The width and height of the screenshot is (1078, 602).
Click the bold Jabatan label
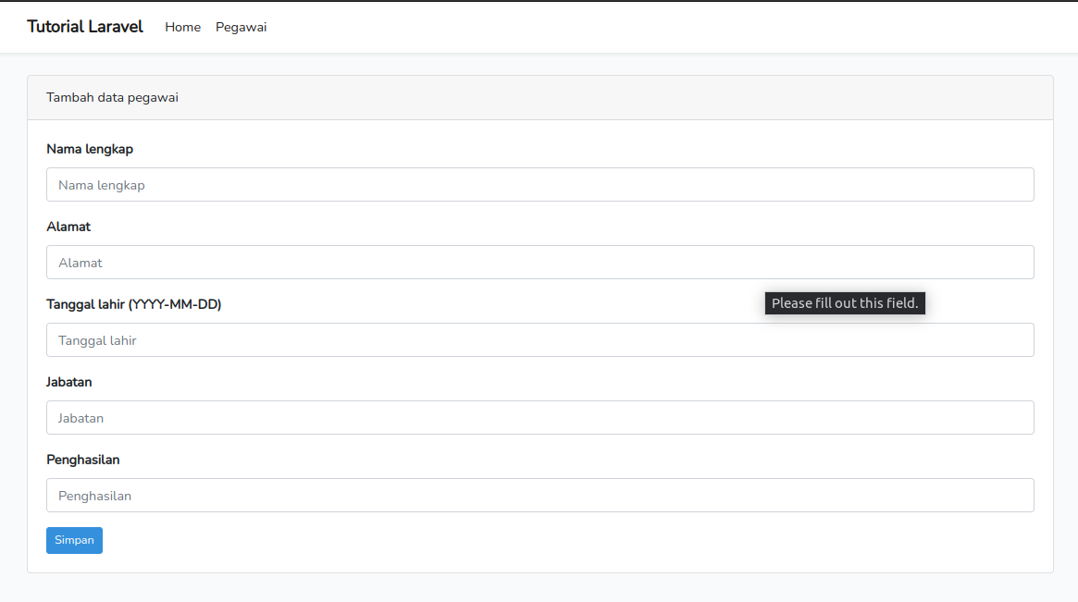pos(69,382)
